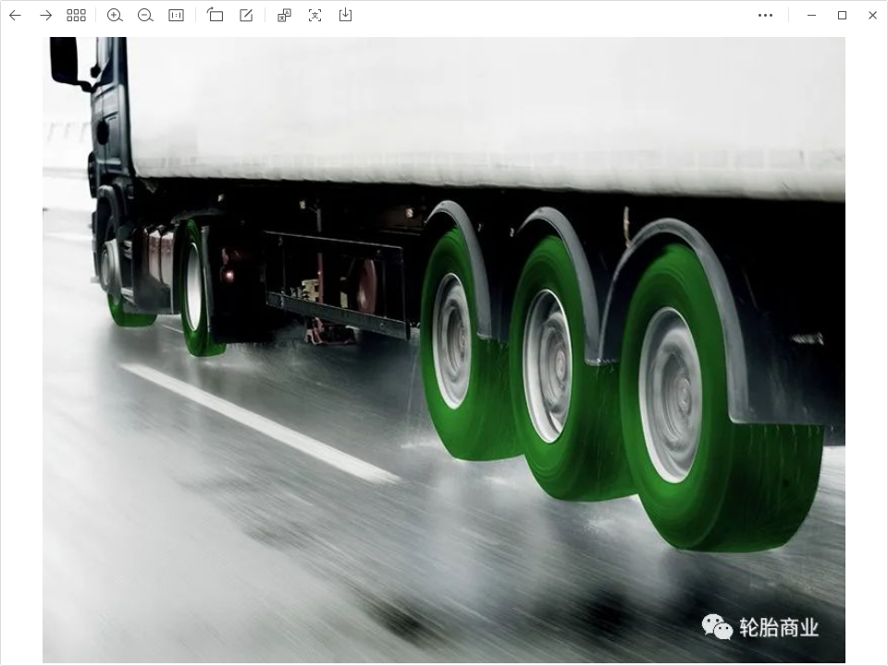Go to the previous image
This screenshot has height=666, width=888.
pyautogui.click(x=16, y=16)
